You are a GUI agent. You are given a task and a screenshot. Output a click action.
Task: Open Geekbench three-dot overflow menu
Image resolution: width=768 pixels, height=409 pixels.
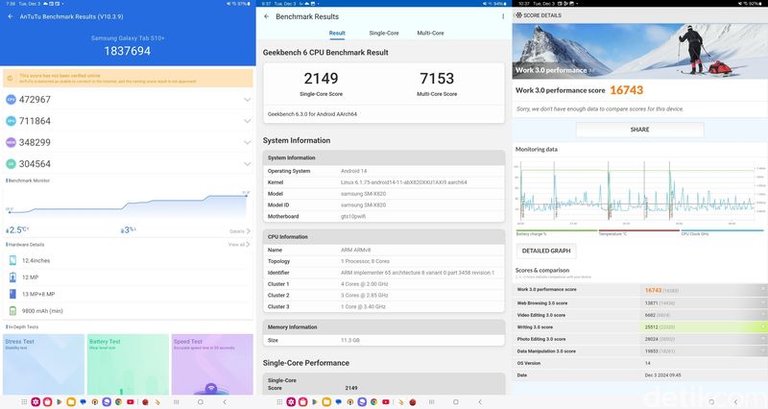point(503,16)
